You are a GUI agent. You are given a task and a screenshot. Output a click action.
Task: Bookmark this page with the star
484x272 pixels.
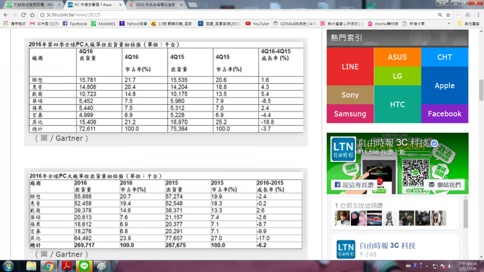(x=448, y=15)
